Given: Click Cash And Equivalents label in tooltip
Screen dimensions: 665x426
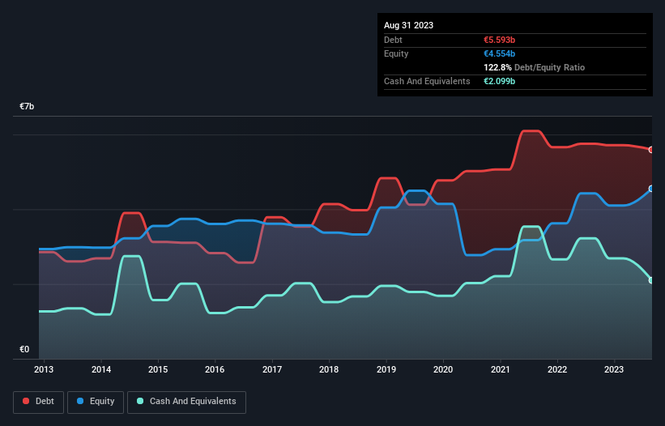Looking at the screenshot, I should [x=427, y=81].
